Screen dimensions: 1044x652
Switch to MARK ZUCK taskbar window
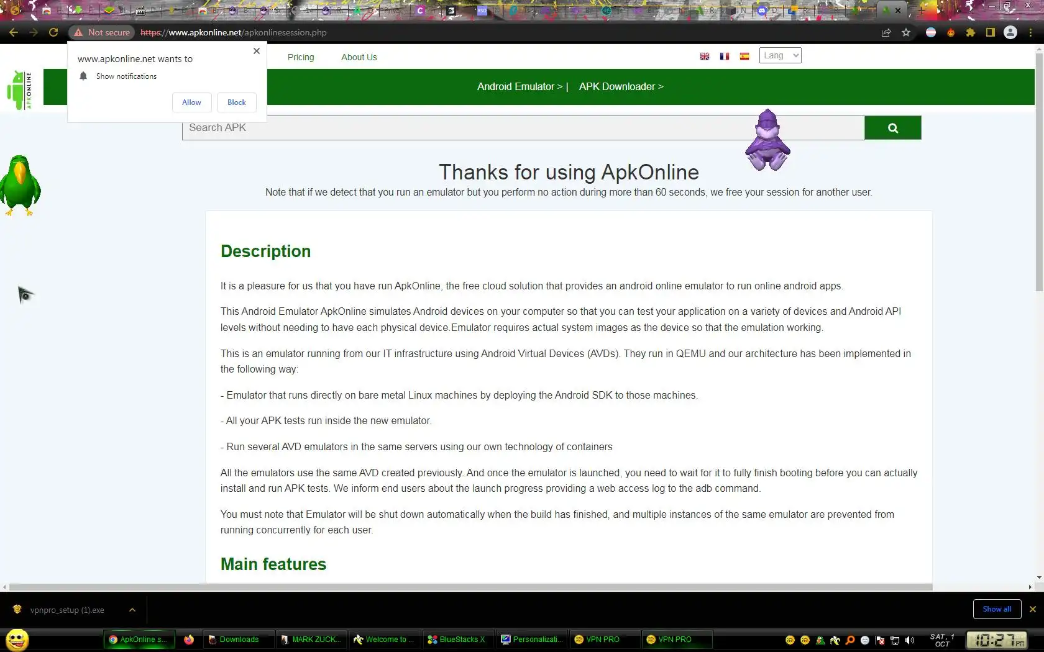coord(311,640)
